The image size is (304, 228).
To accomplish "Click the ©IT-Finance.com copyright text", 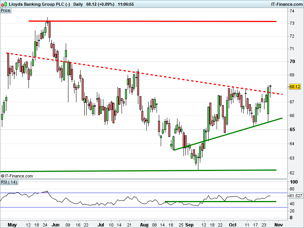I will point(17,176).
